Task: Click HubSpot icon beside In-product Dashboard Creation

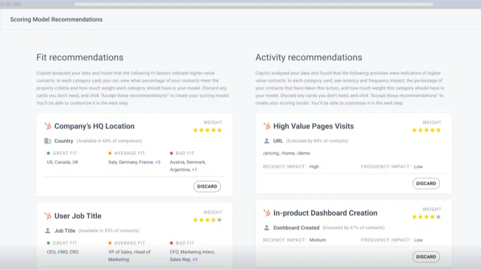Action: pyautogui.click(x=266, y=213)
